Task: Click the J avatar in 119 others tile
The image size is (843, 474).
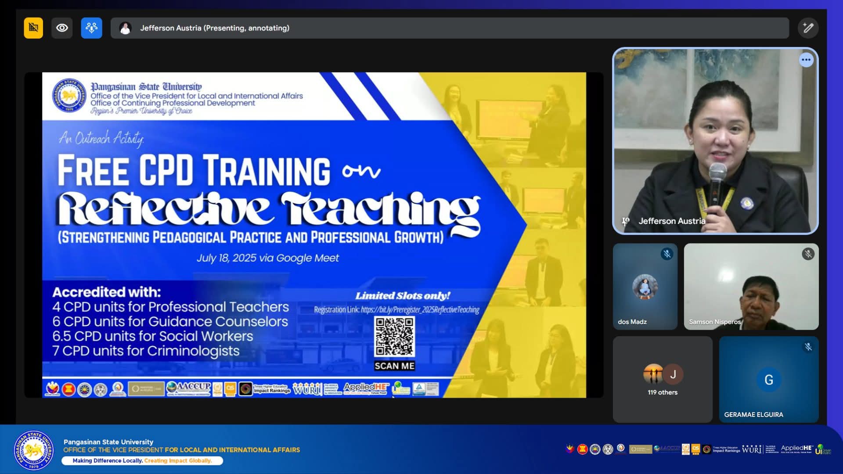Action: coord(673,374)
